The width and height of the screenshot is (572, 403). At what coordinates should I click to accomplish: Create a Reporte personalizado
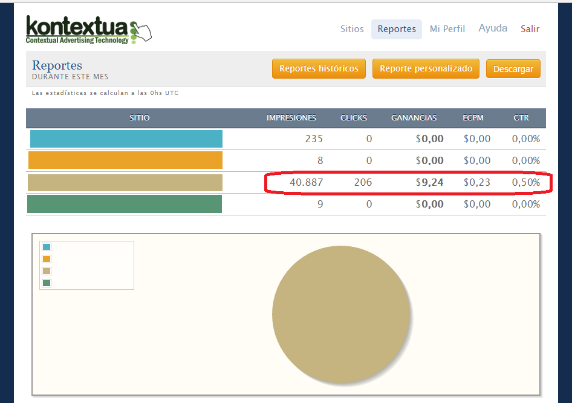pyautogui.click(x=426, y=68)
